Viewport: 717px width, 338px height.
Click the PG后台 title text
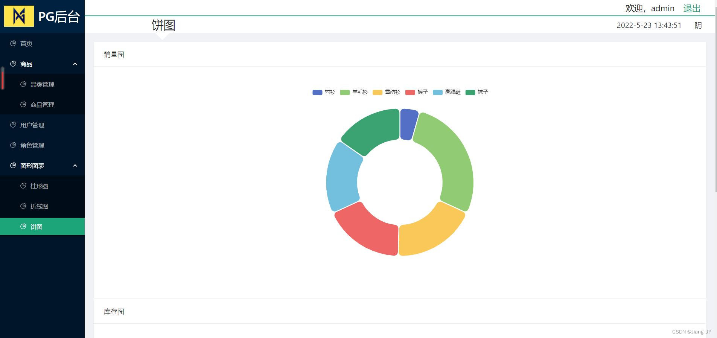(59, 17)
